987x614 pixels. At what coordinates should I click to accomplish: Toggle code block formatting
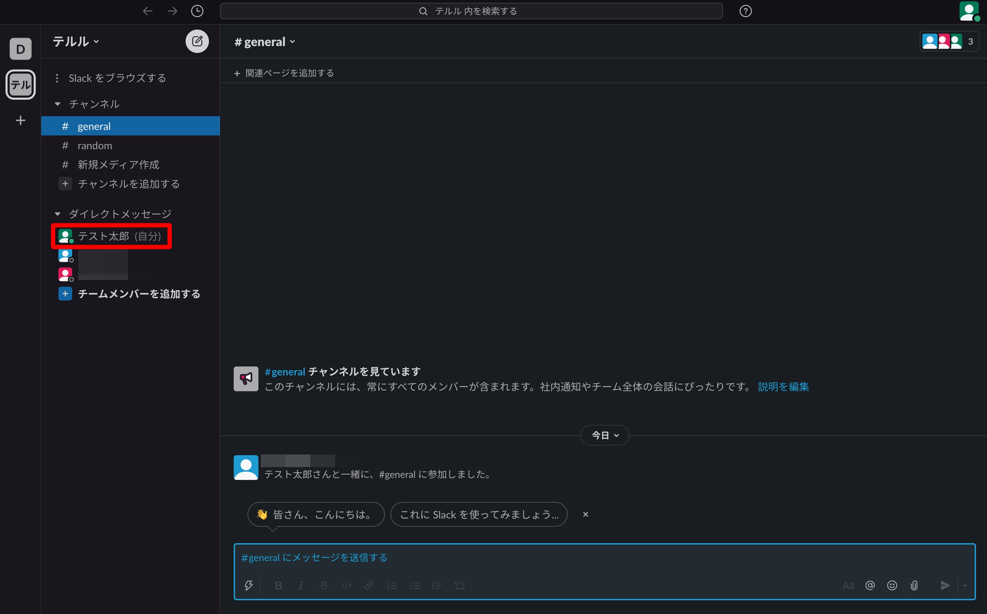(459, 585)
